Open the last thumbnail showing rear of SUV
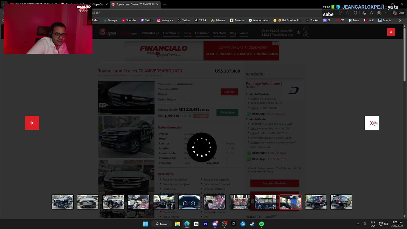Screen dimensions: 407x229 [341, 202]
